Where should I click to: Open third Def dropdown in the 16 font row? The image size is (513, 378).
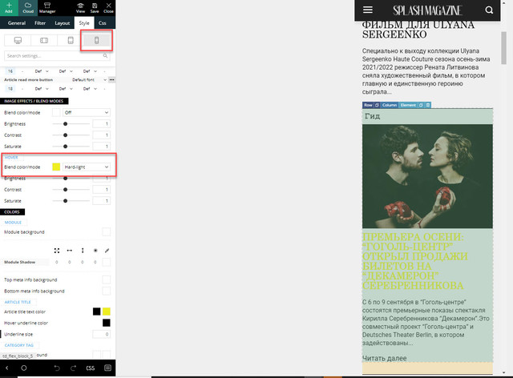coord(90,71)
